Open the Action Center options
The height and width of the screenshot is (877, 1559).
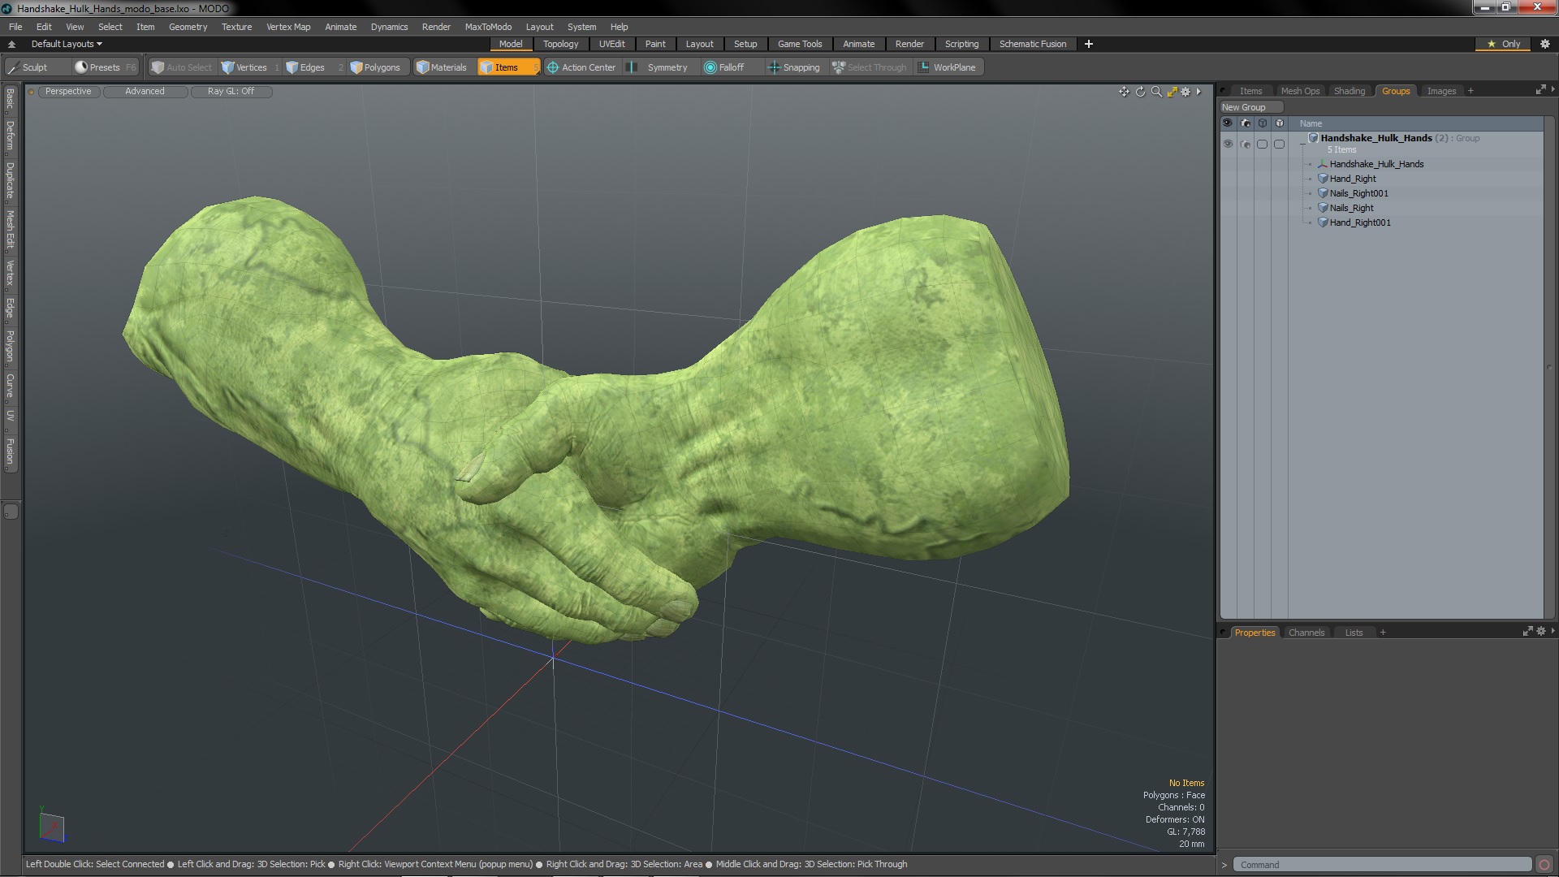point(581,67)
